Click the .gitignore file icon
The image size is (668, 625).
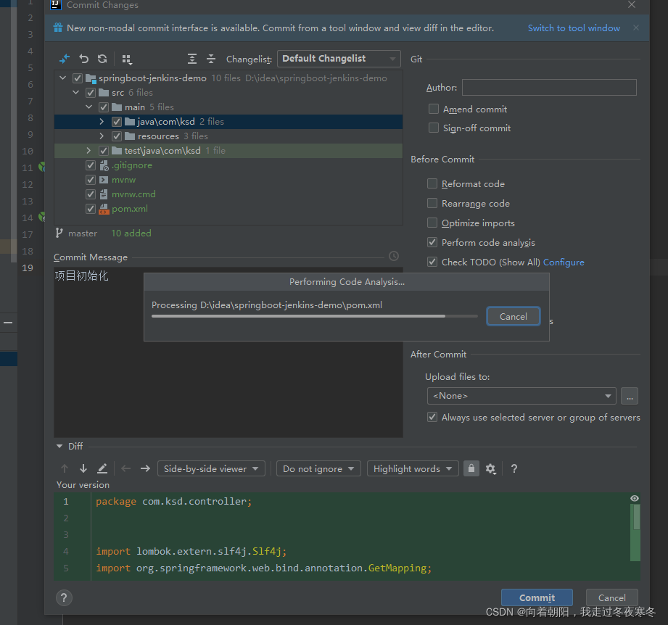104,165
